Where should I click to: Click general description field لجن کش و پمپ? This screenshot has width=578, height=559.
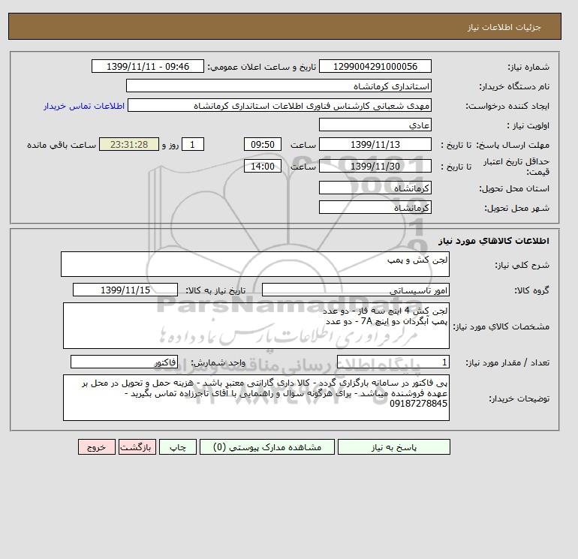255,264
